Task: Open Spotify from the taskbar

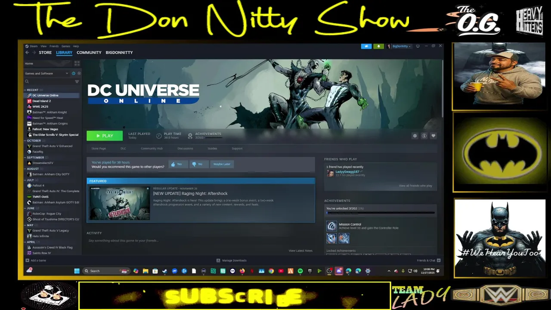Action: coord(300,271)
